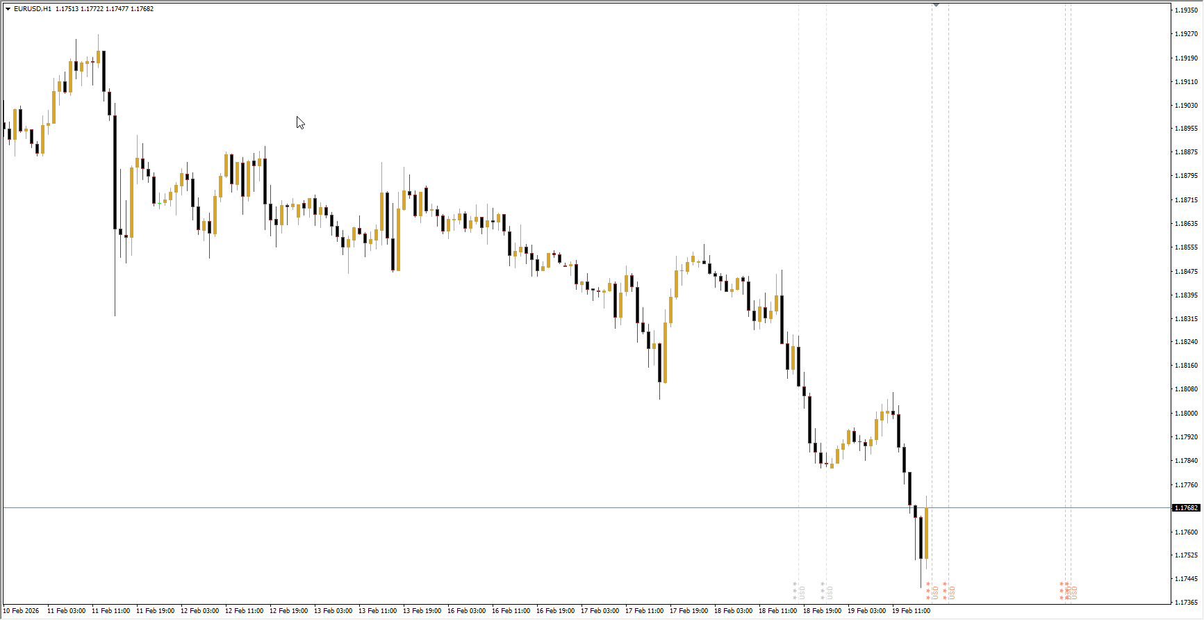
Task: Click the 13 Feb 11:00 time label
Action: [377, 611]
